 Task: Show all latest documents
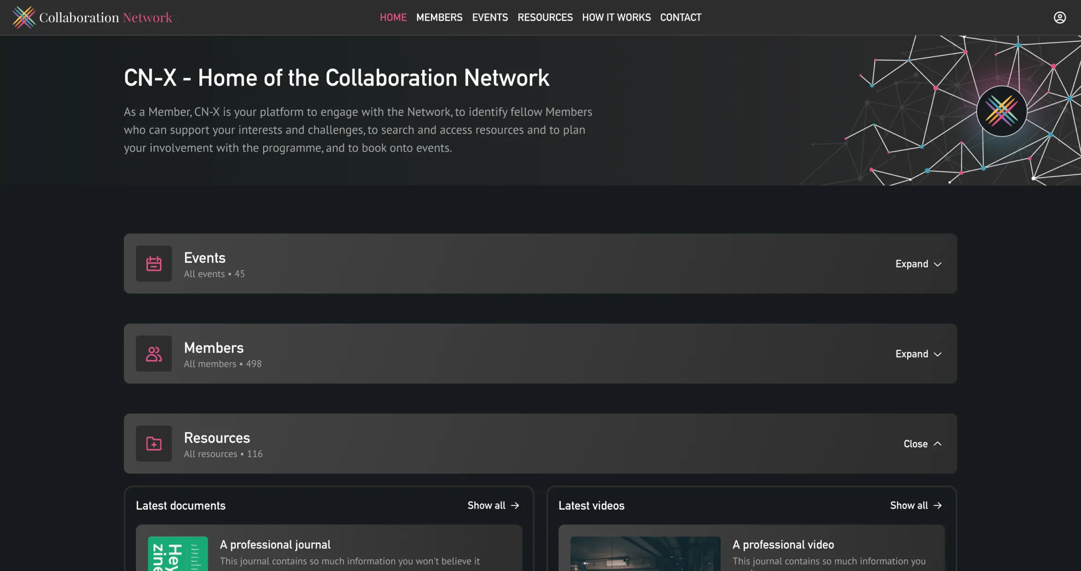tap(493, 505)
